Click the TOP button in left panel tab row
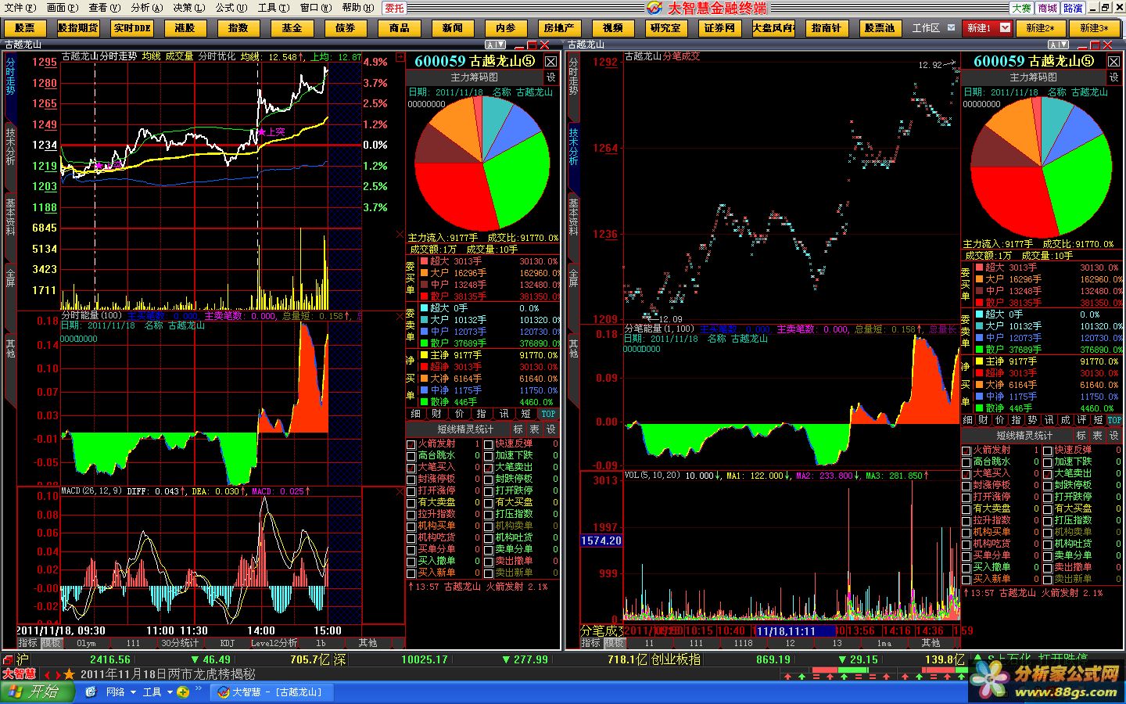Viewport: 1126px width, 704px height. pos(548,414)
